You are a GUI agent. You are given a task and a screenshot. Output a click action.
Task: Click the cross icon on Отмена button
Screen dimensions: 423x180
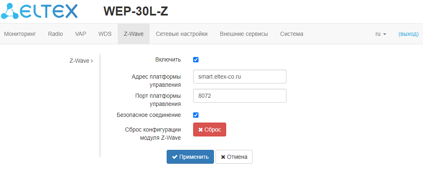[x=223, y=157]
